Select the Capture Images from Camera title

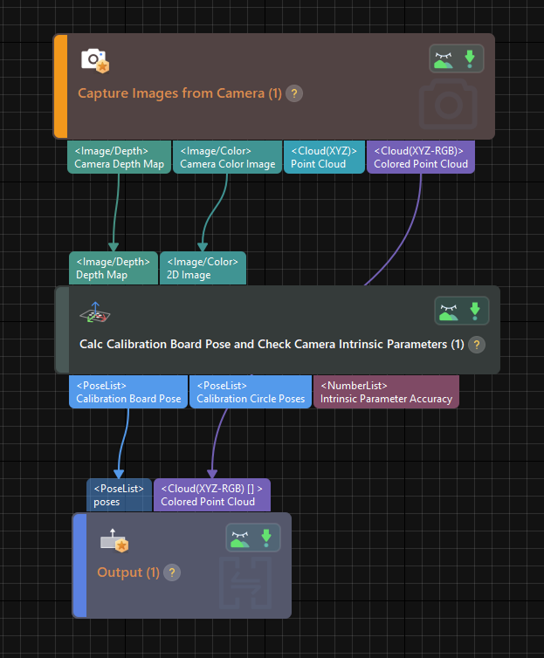180,93
